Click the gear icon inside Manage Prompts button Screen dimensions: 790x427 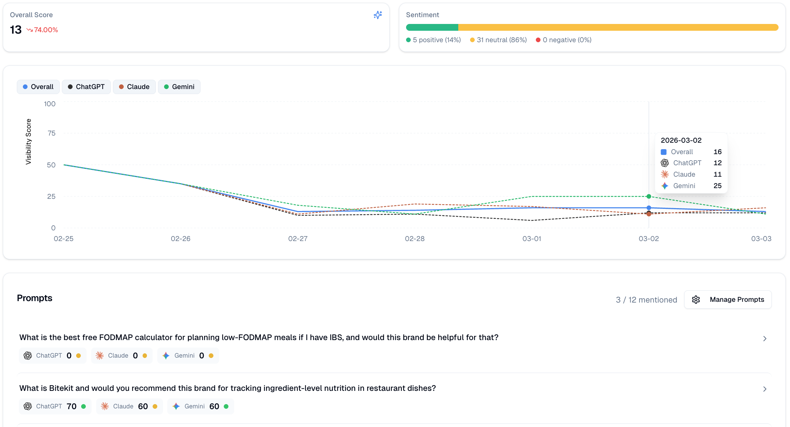pyautogui.click(x=696, y=299)
